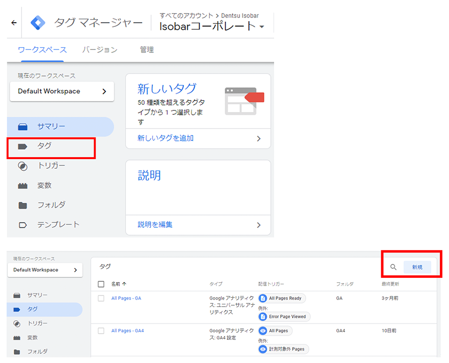Expand the upper Default Workspace selector
449x363 pixels.
coord(62,91)
